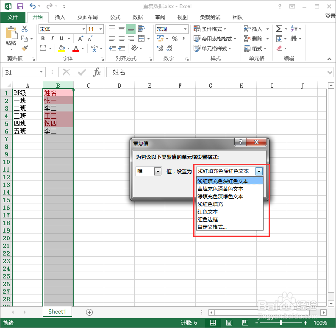Click accounting number format icon
Viewport: 336px width, 328px height.
(x=160, y=39)
